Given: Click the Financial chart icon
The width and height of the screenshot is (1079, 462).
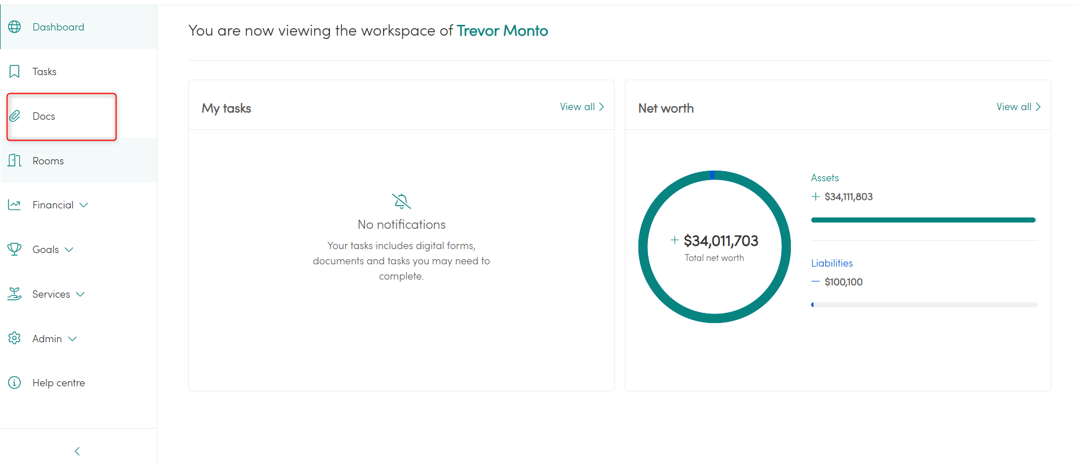Looking at the screenshot, I should tap(15, 205).
